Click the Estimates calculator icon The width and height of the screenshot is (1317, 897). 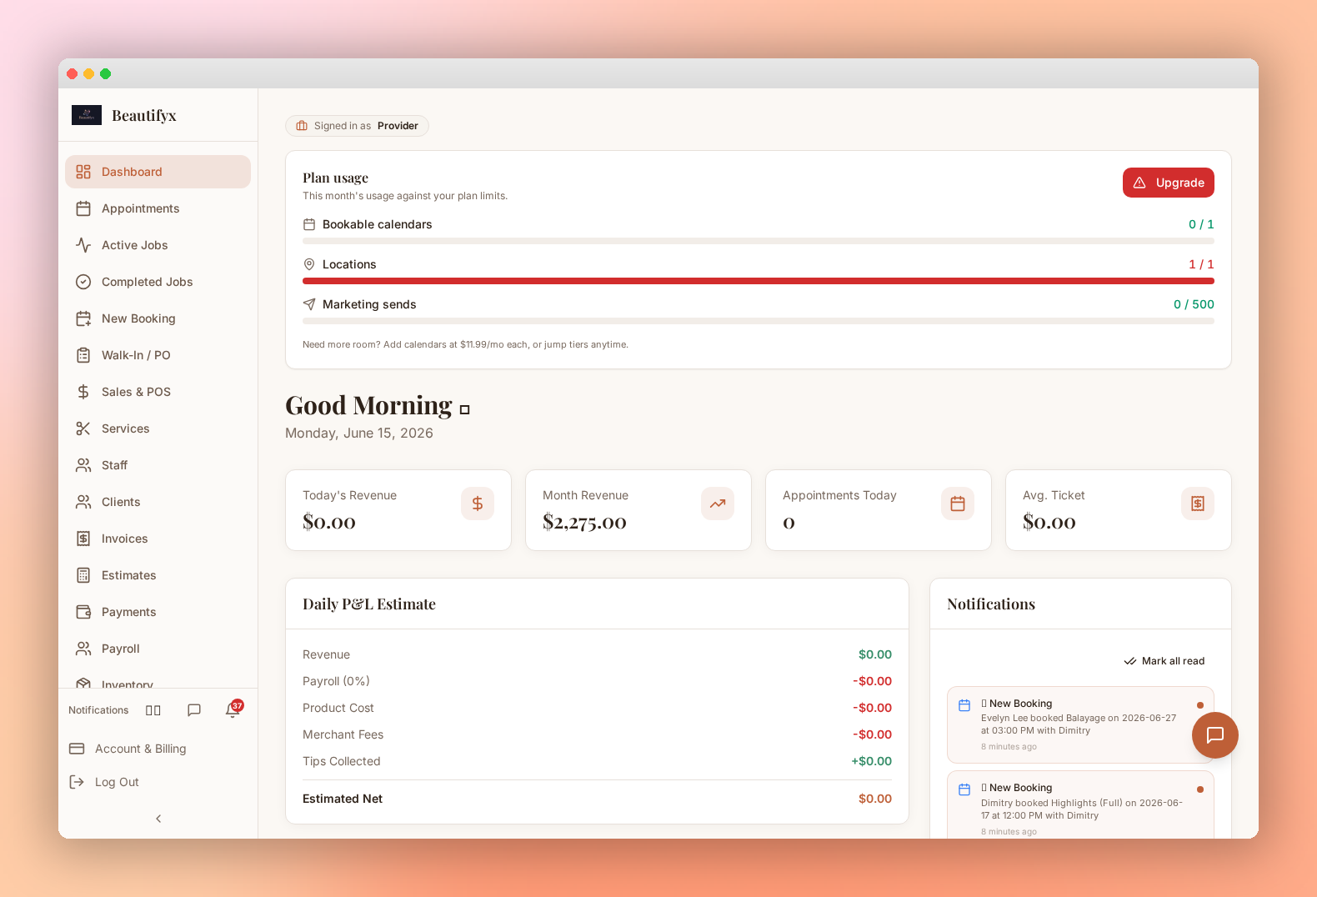(83, 575)
